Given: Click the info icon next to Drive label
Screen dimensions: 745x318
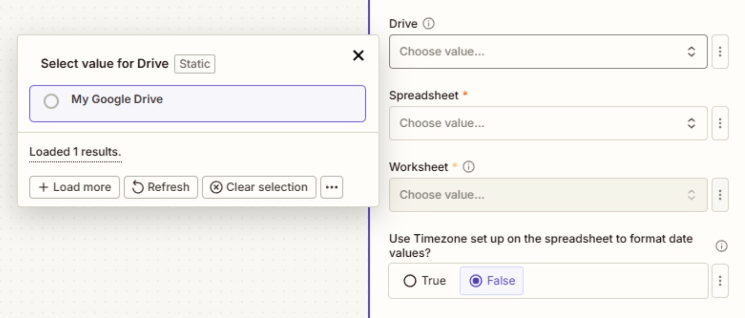Looking at the screenshot, I should (x=428, y=23).
